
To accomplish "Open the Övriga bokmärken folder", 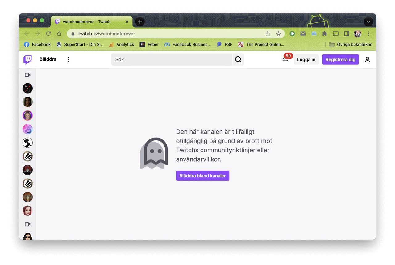I will [x=351, y=45].
